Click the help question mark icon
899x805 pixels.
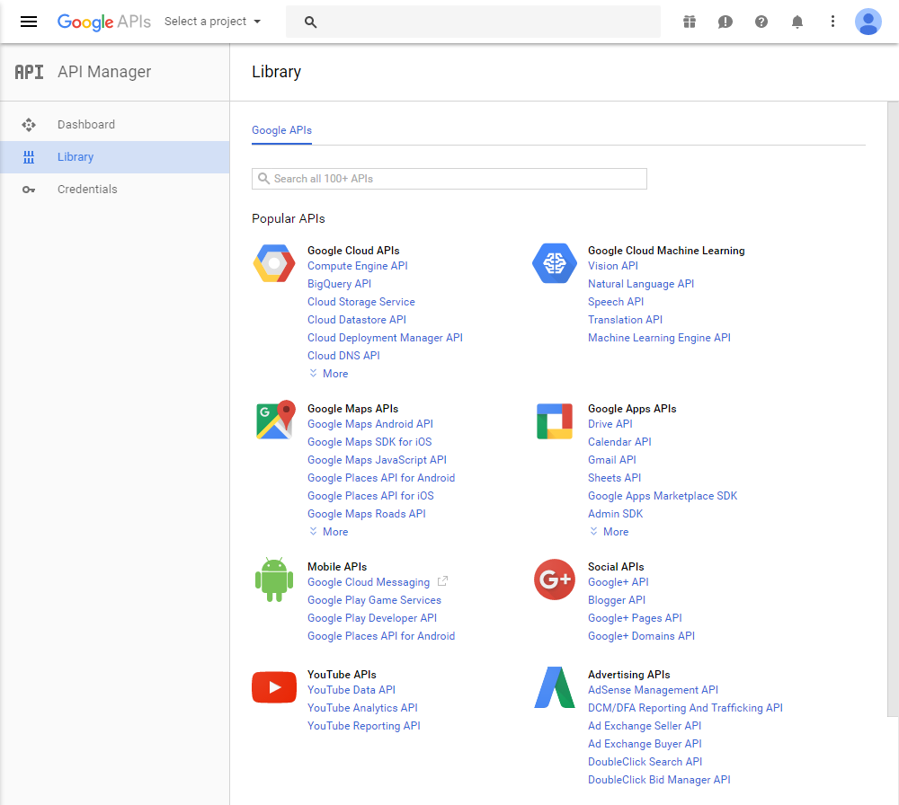(761, 22)
